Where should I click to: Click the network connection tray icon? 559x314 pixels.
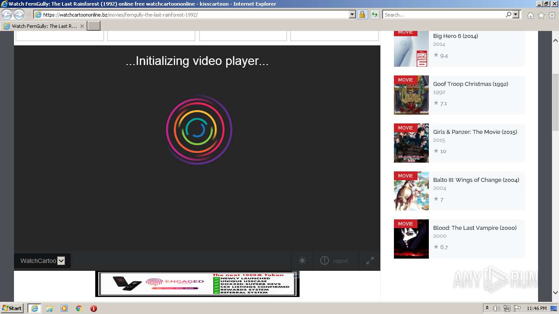507,308
